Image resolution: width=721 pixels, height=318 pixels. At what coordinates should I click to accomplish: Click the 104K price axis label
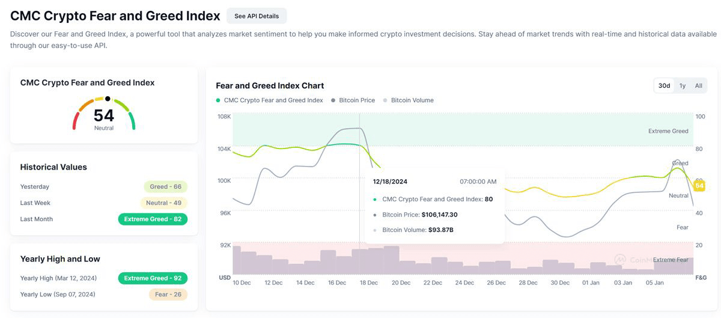(x=224, y=148)
